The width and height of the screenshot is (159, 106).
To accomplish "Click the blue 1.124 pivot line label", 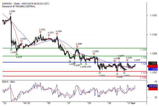I will click(144, 64).
